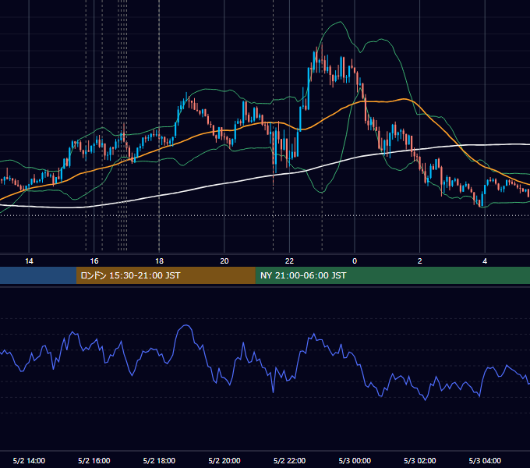Click hour label 20 on price chart axis
The width and height of the screenshot is (530, 468).
[224, 261]
